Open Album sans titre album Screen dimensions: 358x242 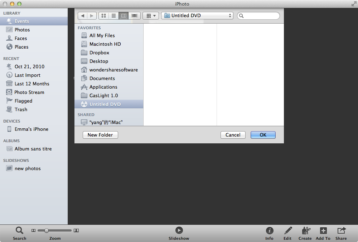tap(34, 149)
